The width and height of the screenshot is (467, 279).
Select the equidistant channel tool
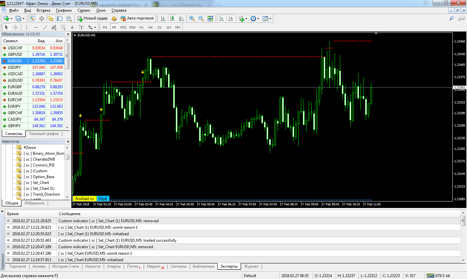54,27
